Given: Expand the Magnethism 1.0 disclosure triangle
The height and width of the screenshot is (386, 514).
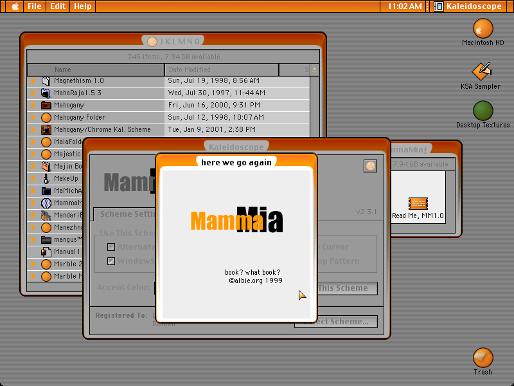Looking at the screenshot, I should pyautogui.click(x=33, y=81).
